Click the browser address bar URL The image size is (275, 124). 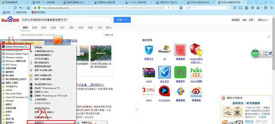click(x=103, y=8)
